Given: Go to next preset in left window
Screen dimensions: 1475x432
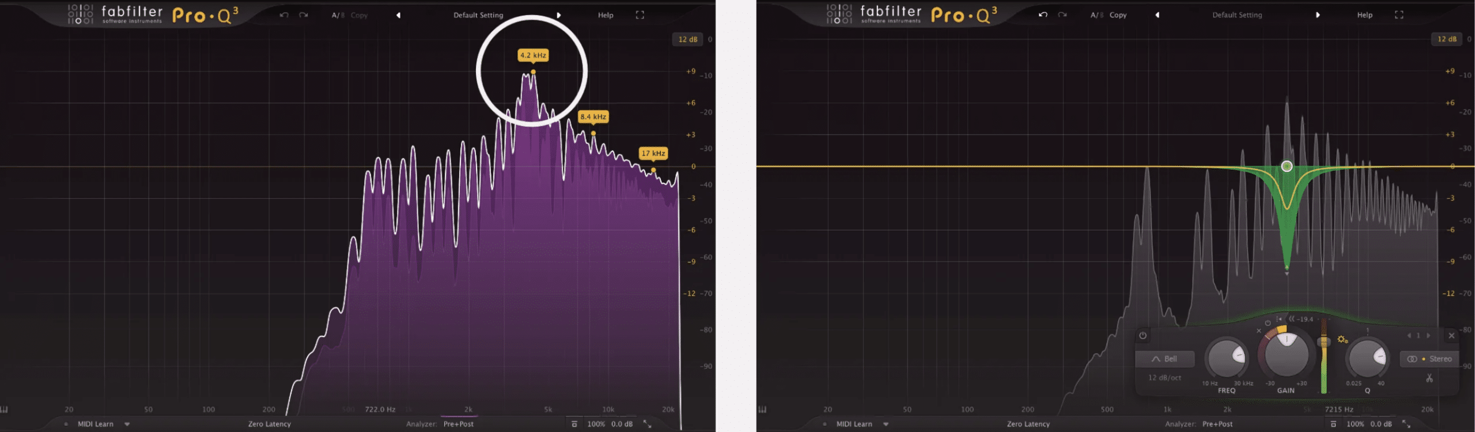Looking at the screenshot, I should coord(558,16).
